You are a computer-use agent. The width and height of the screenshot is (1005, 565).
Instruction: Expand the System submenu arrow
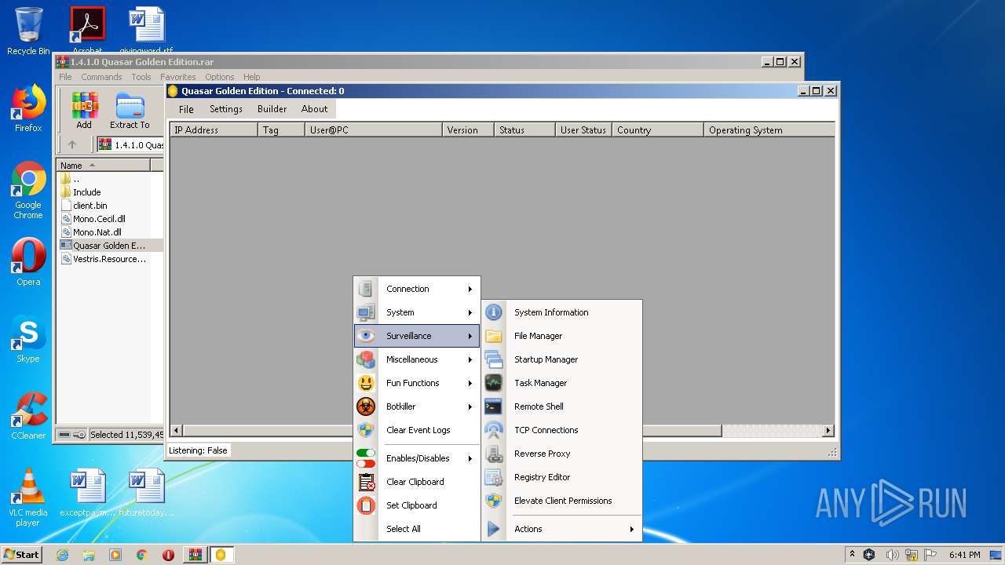point(470,312)
